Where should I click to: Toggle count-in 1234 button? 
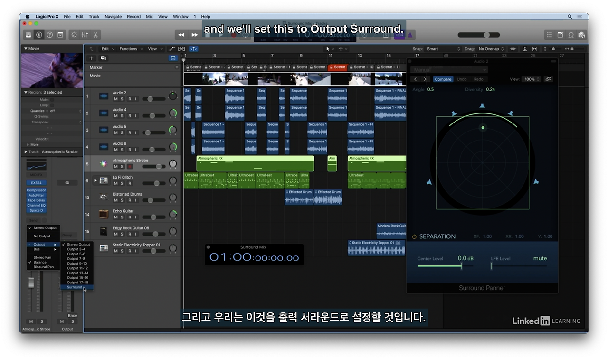[x=400, y=35]
